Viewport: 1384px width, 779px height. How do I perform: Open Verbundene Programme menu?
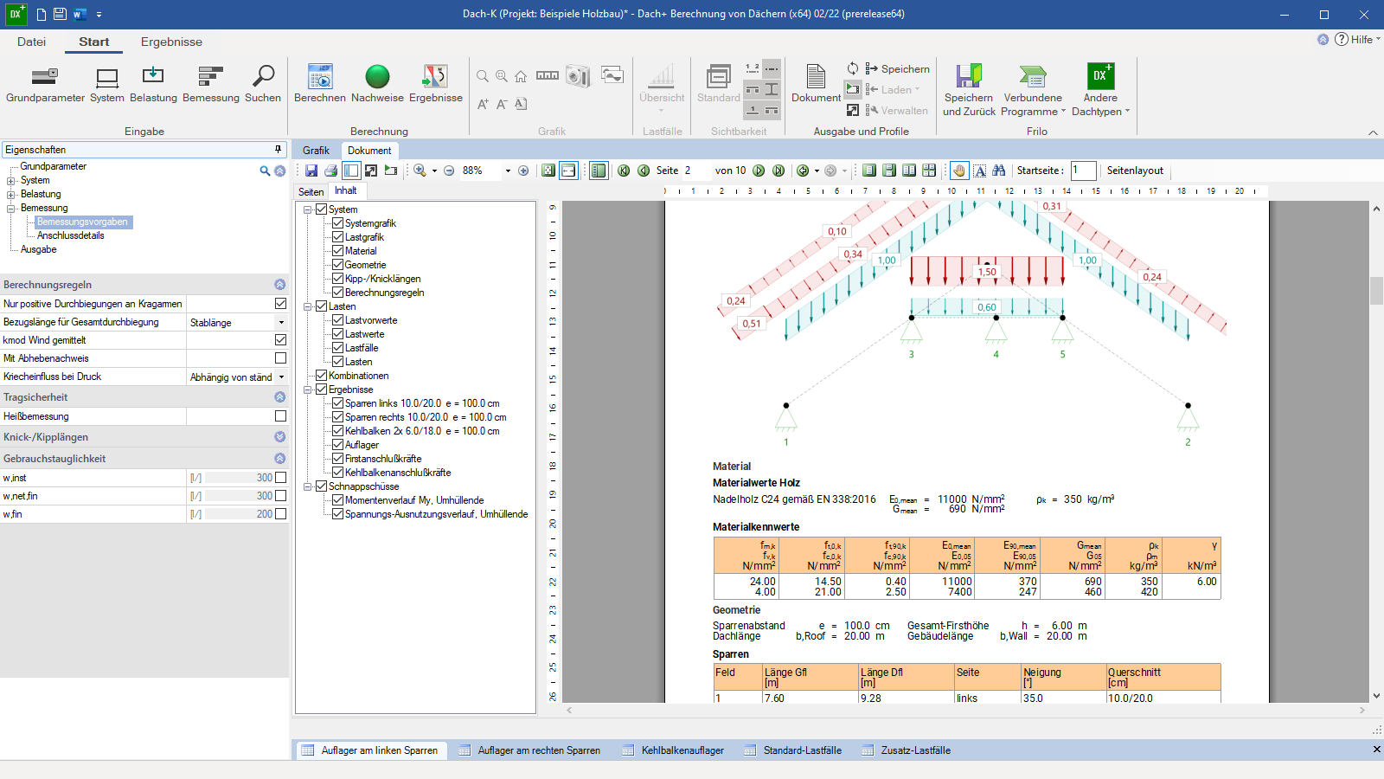click(x=1033, y=90)
